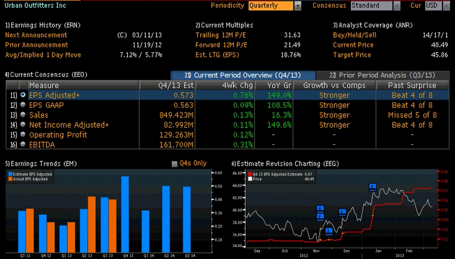The image size is (455, 259).
Task: Click event marker 5 on the price chart
Action: tap(342, 212)
